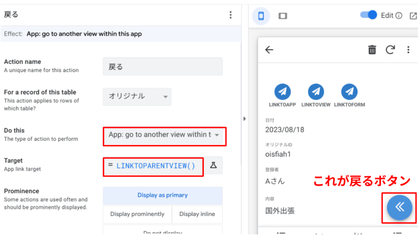This screenshot has height=235, width=419.
Task: Select Display as primary prominence option
Action: tap(162, 195)
